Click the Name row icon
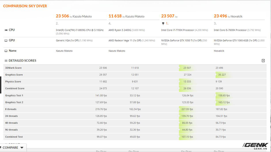271x152 pixels. coord(6,51)
